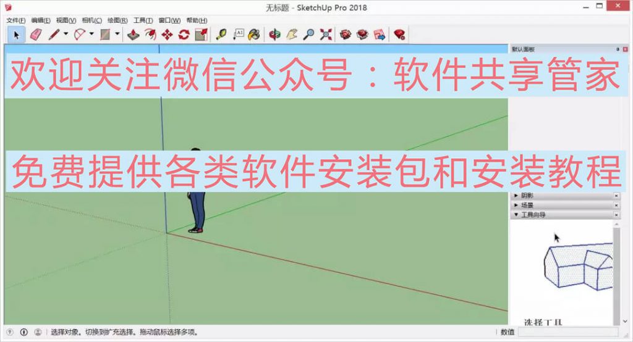The width and height of the screenshot is (633, 342).
Task: Open the 视图(V) menu
Action: (x=66, y=20)
